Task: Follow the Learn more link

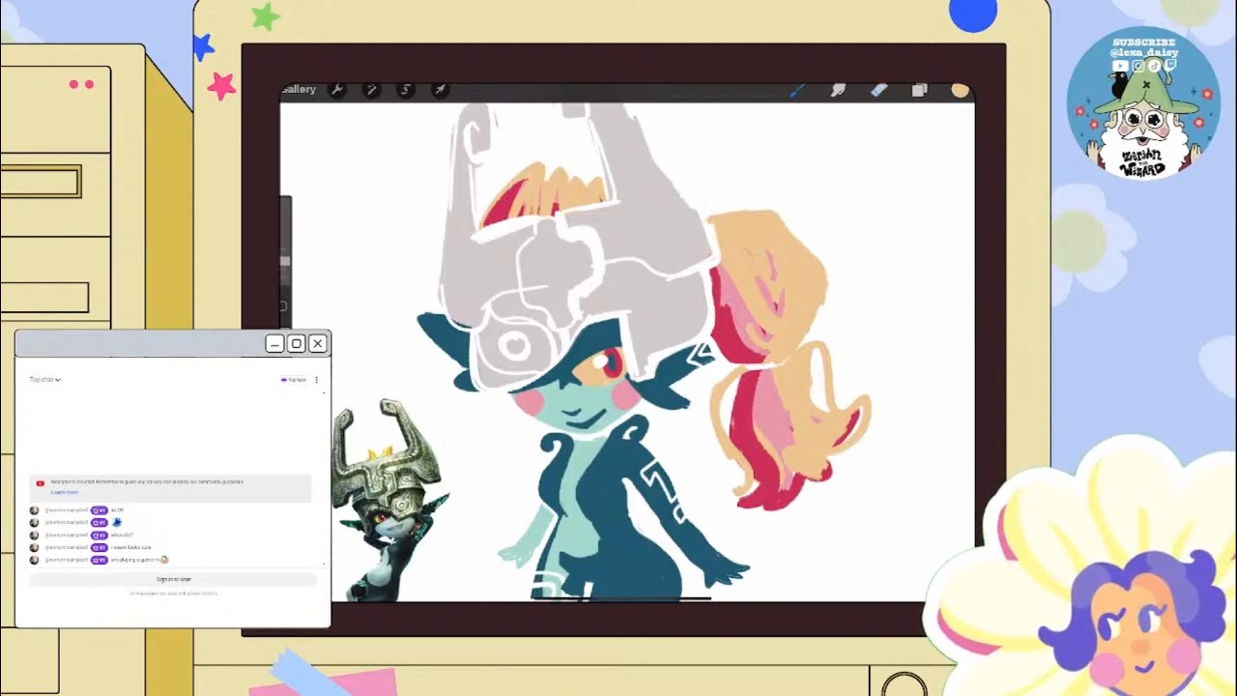Action: pyautogui.click(x=65, y=492)
